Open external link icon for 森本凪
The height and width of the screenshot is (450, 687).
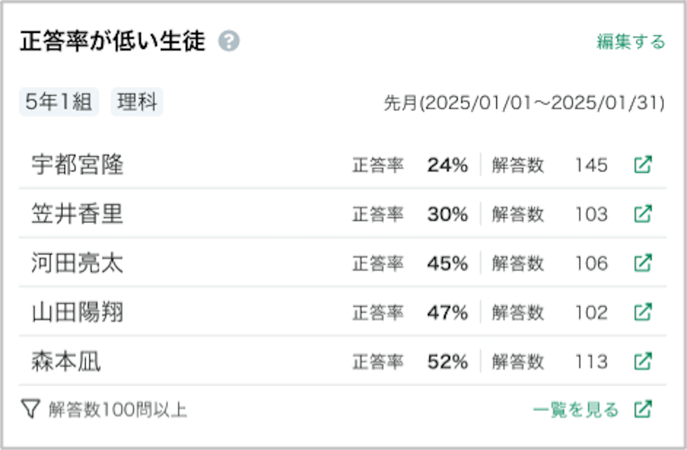coord(643,361)
